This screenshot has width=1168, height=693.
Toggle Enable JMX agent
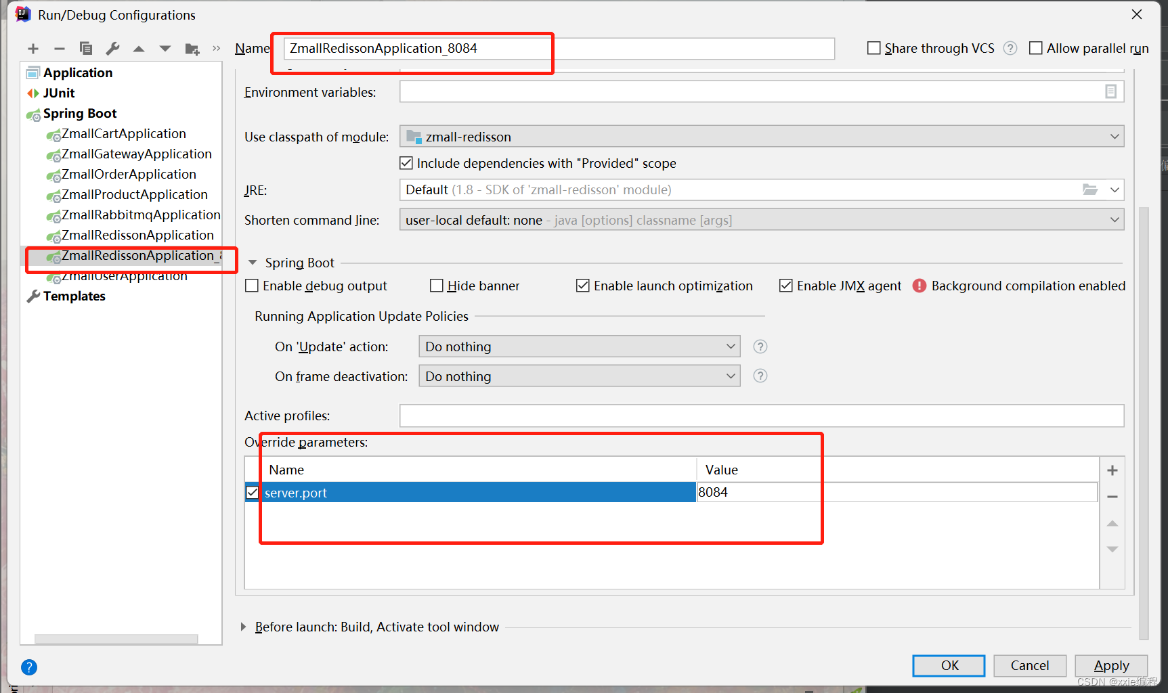(x=786, y=286)
